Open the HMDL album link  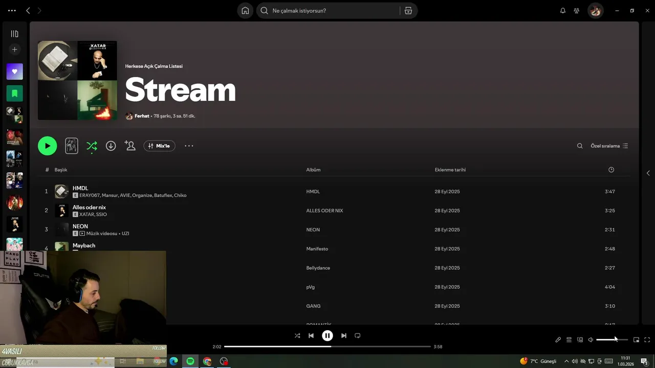[x=313, y=192]
